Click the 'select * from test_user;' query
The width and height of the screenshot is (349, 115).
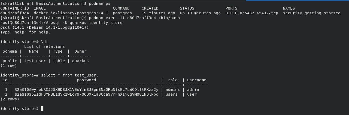69,75
